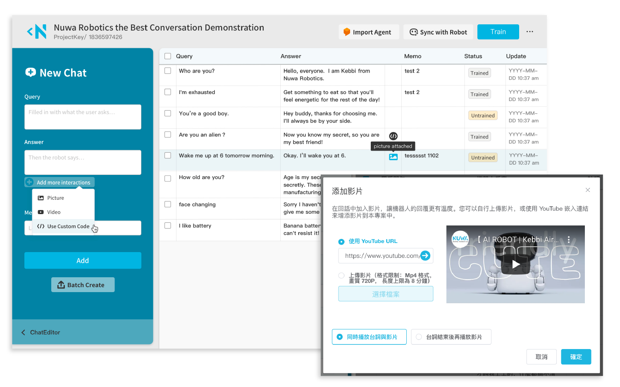Click the blue arrow submit URL icon
The height and width of the screenshot is (387, 620).
pyautogui.click(x=425, y=256)
